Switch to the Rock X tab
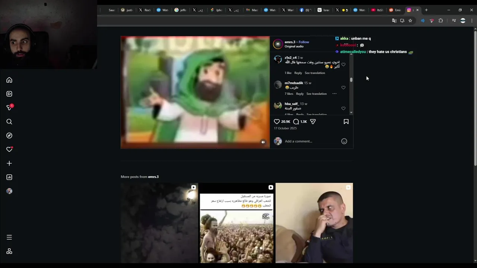 pos(145,10)
